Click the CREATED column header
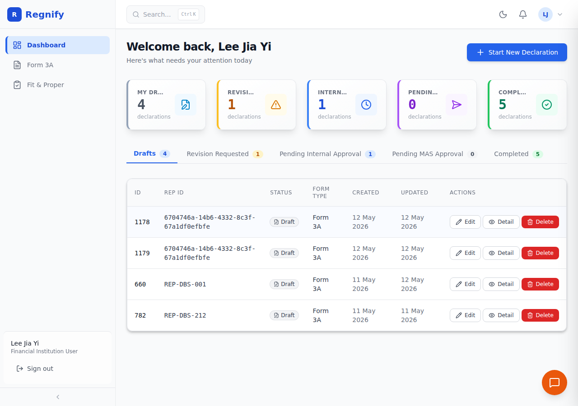 coord(366,193)
